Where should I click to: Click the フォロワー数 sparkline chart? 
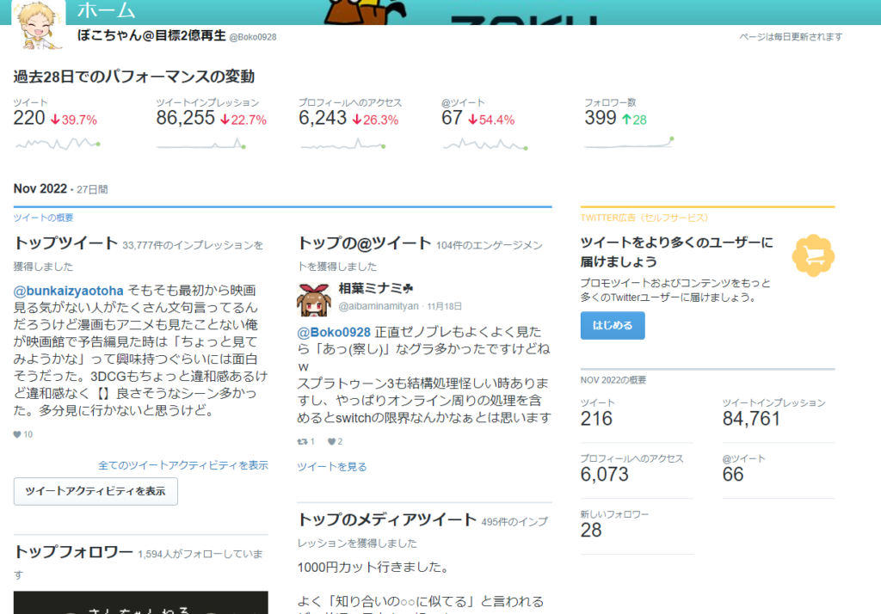(629, 143)
